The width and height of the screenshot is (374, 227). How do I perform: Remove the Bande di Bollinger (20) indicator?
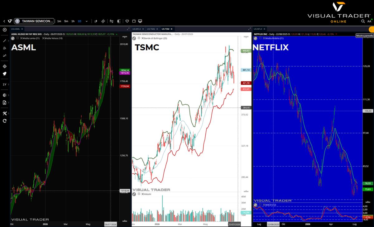(x=142, y=38)
